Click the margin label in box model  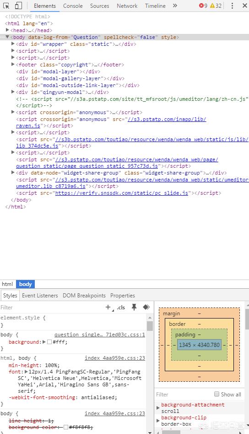point(171,313)
